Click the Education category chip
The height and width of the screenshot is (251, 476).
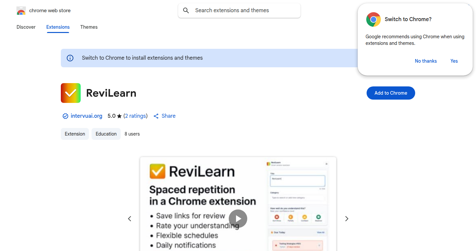point(106,134)
